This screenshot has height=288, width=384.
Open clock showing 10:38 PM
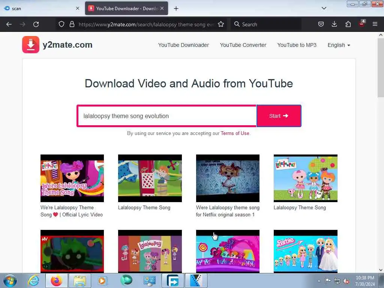coord(365,281)
